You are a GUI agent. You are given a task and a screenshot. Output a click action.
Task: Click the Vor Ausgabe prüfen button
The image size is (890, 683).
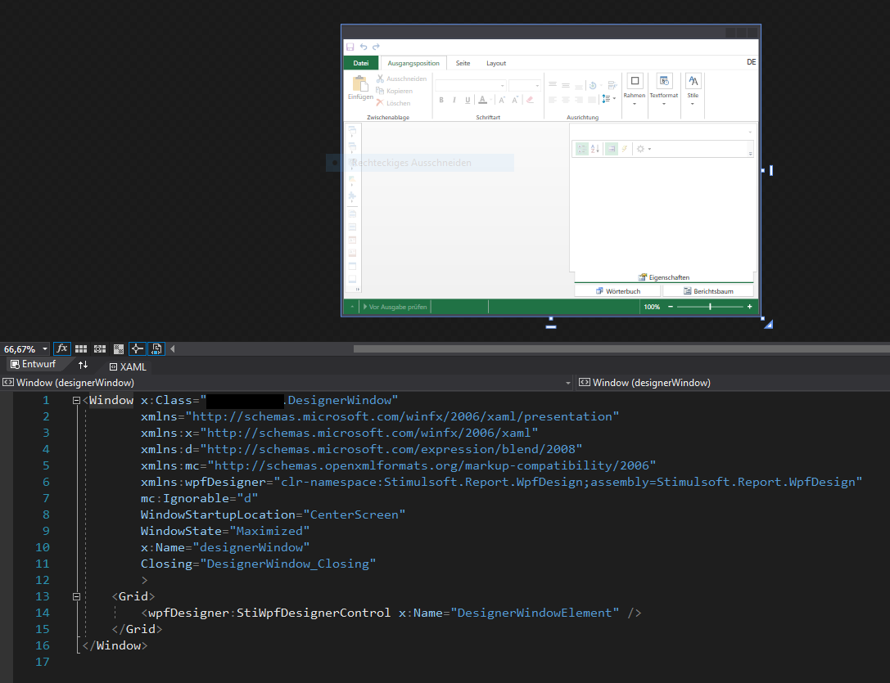(x=395, y=307)
